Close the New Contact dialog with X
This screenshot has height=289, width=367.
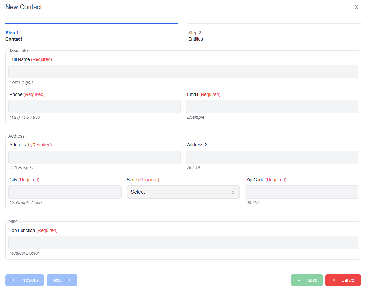coord(356,7)
